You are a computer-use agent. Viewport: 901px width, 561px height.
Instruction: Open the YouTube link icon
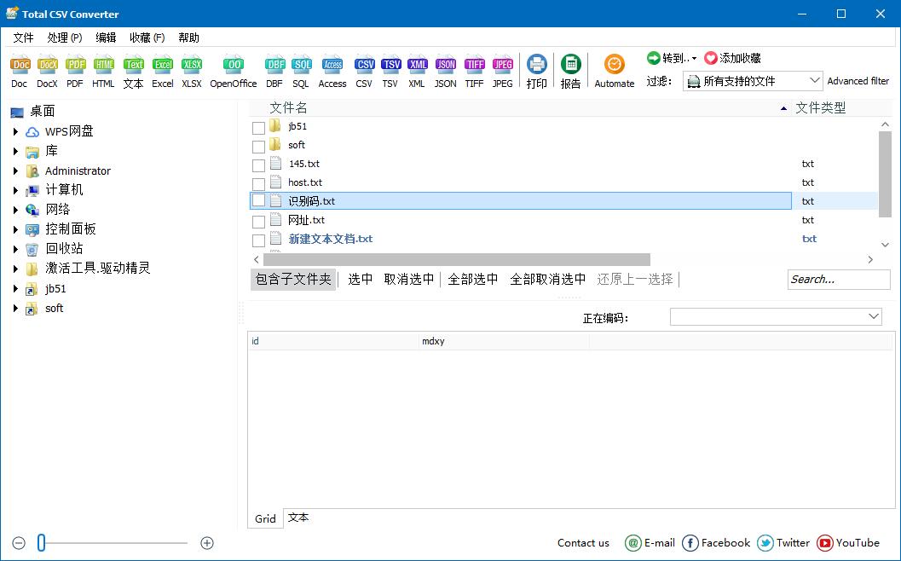[x=825, y=542]
